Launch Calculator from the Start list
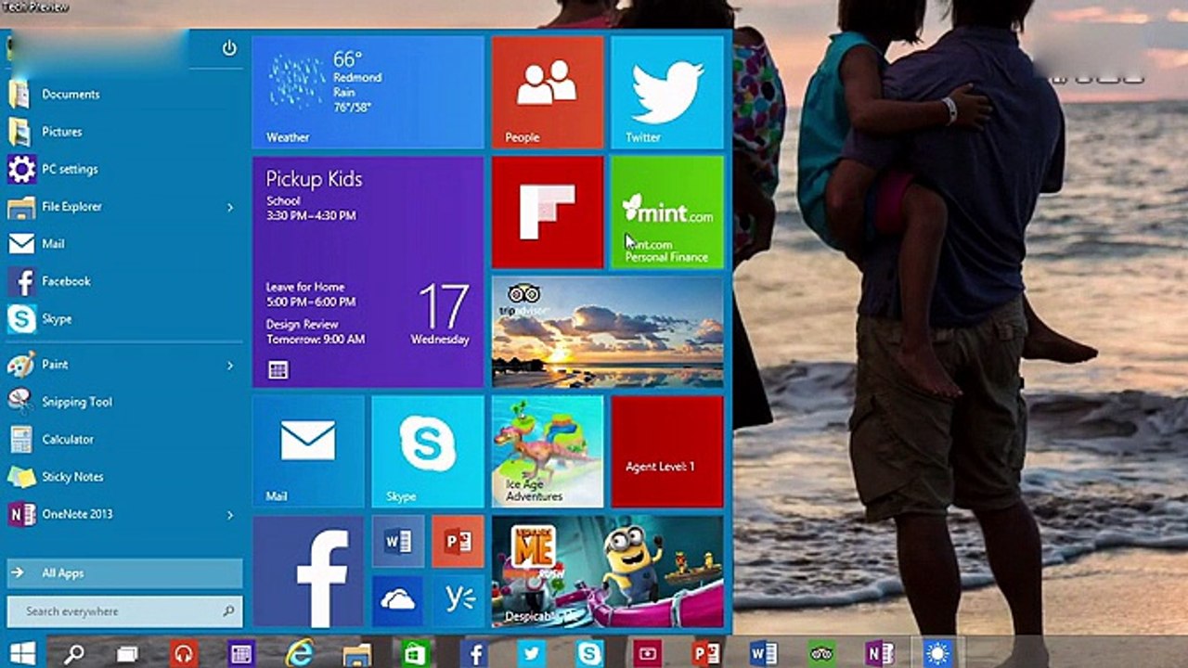Image resolution: width=1188 pixels, height=668 pixels. point(124,439)
